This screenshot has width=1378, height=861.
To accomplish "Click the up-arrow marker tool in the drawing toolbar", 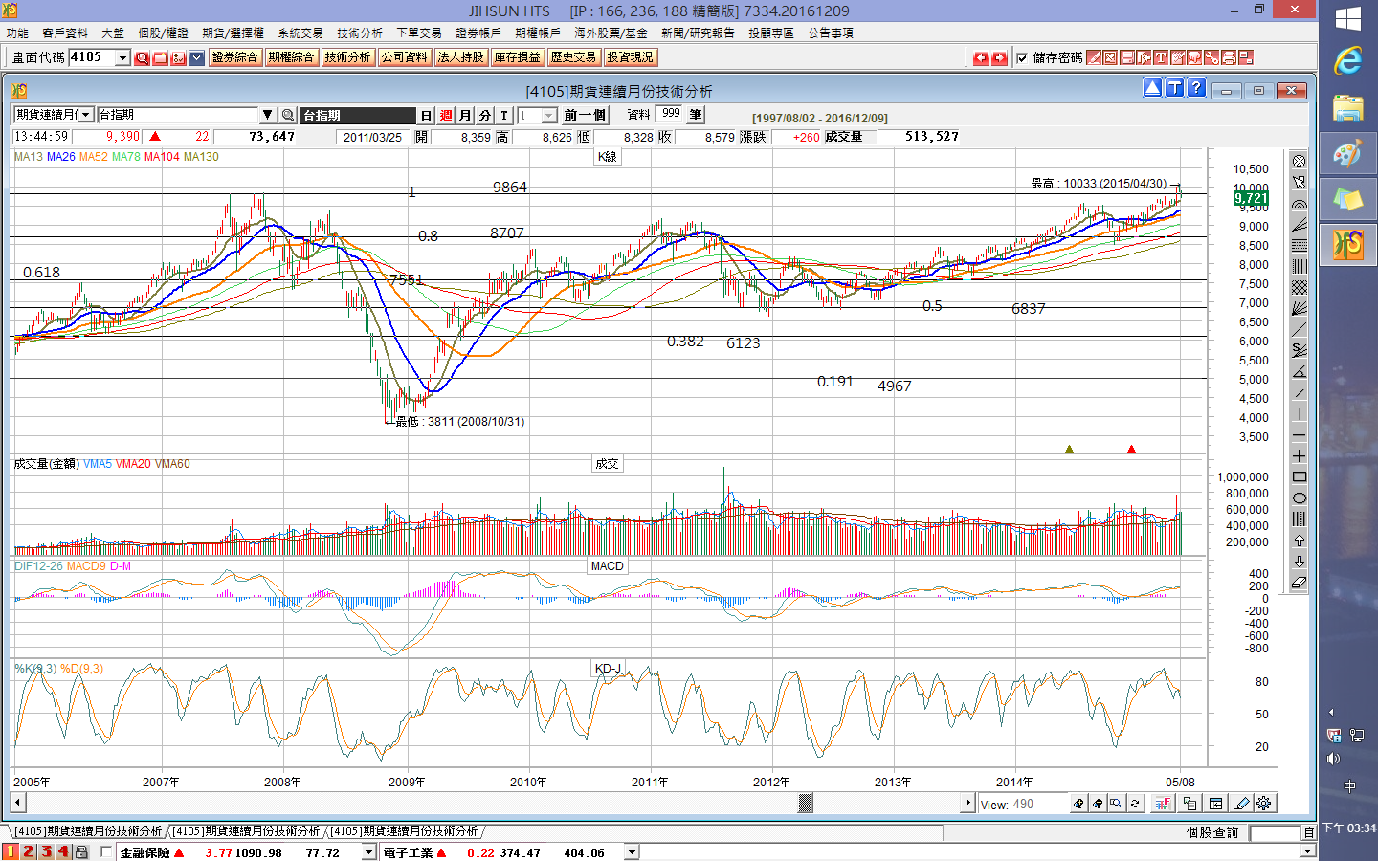I will click(1299, 540).
